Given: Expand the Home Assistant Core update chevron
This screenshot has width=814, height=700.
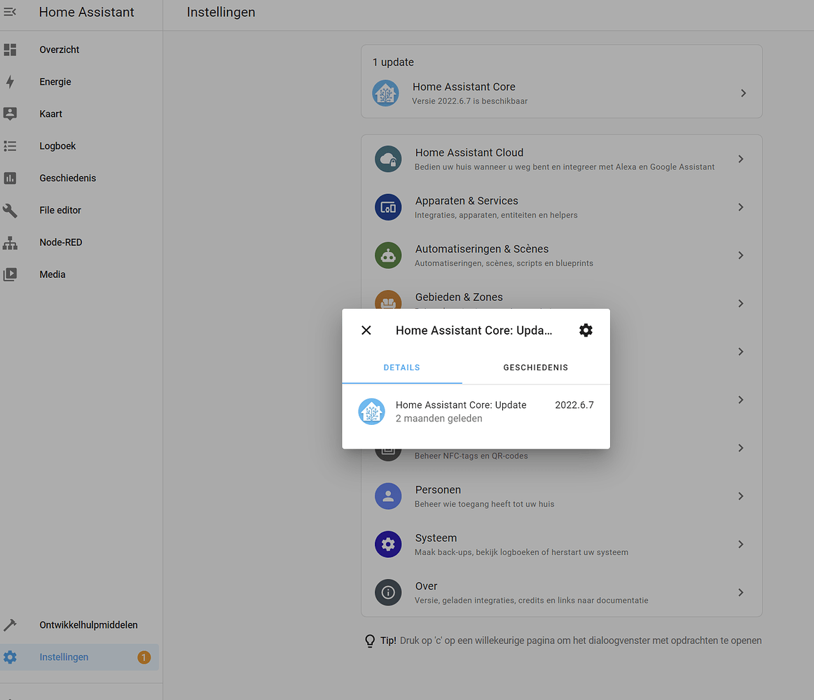Looking at the screenshot, I should click(743, 93).
